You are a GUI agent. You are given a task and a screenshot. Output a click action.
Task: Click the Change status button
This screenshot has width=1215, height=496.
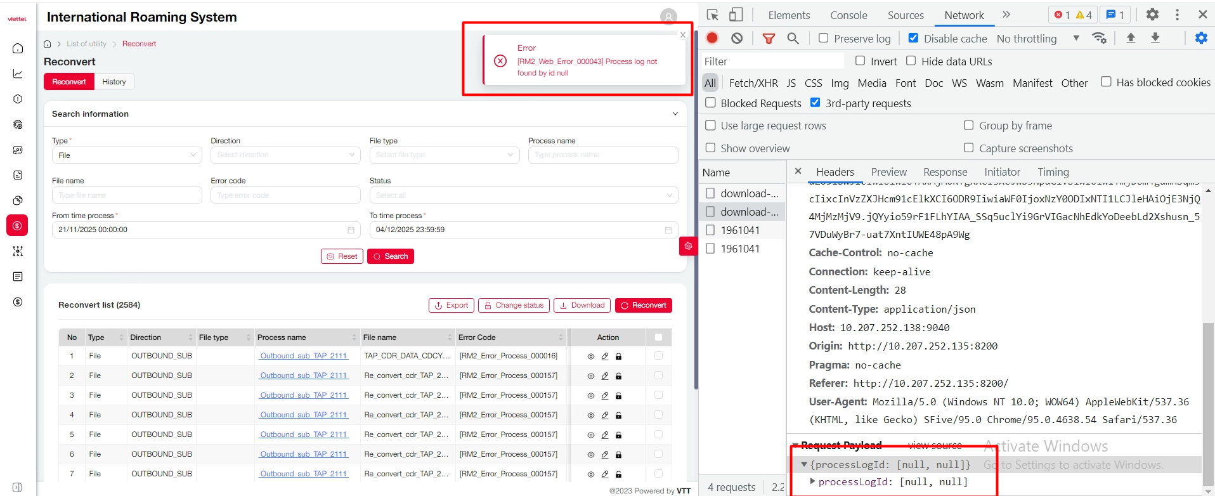point(514,306)
